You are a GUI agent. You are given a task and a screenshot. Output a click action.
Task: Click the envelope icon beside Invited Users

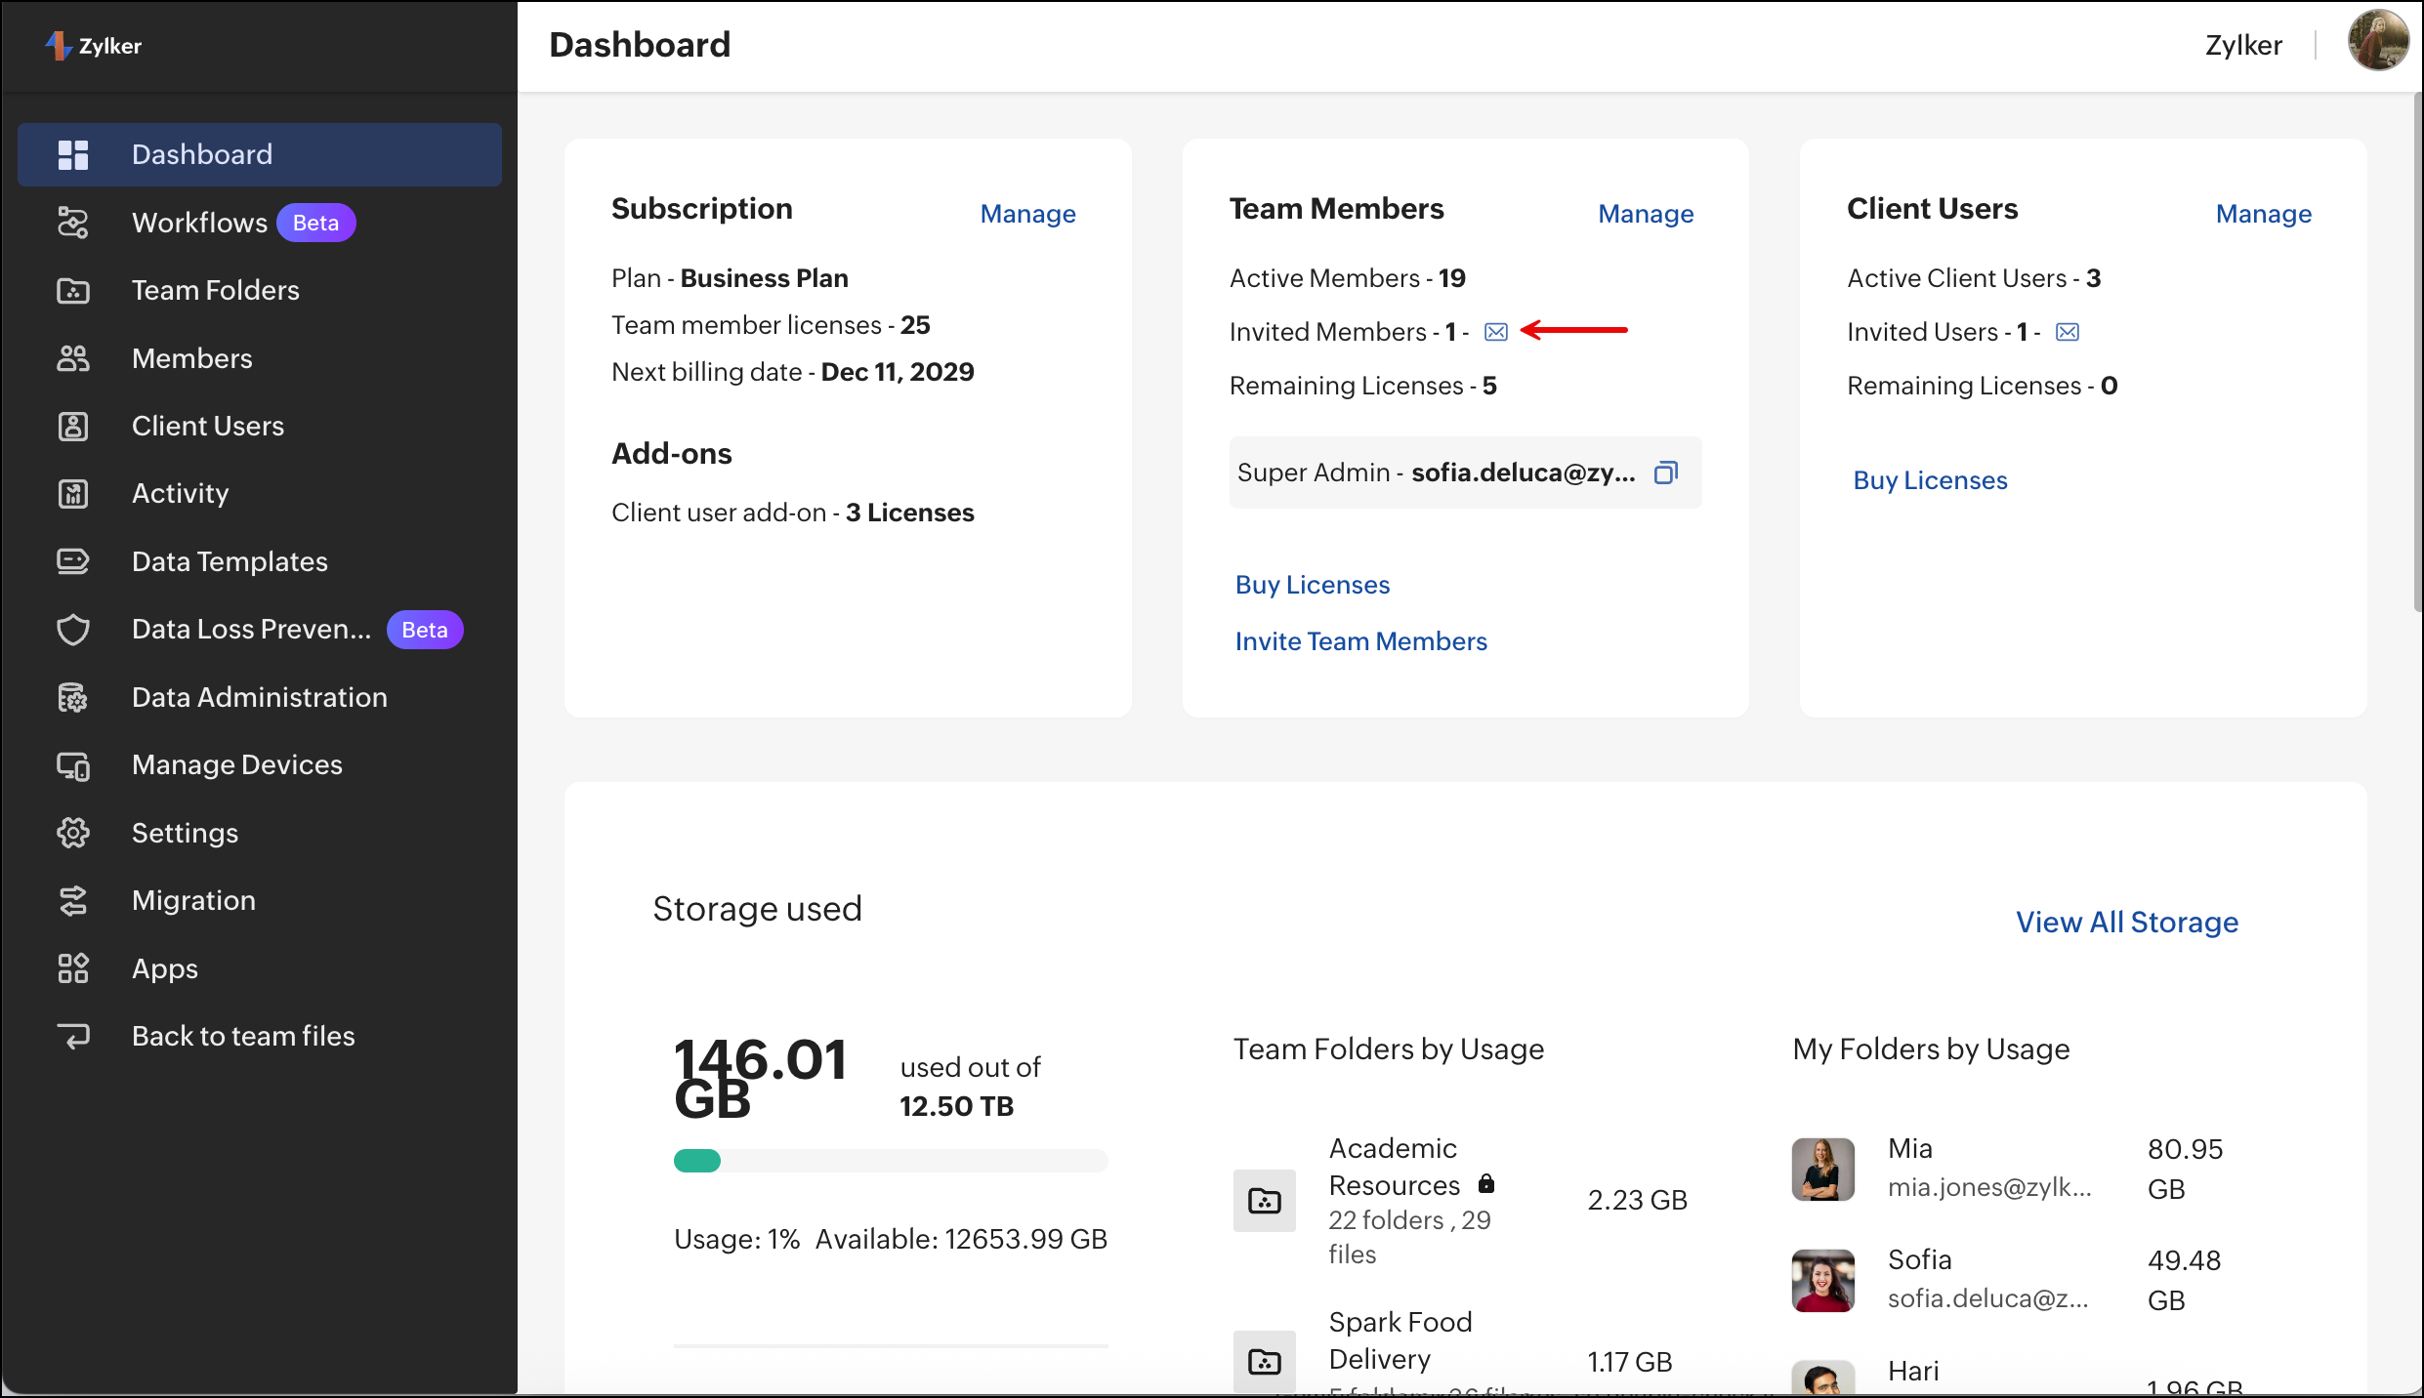[x=2067, y=332]
